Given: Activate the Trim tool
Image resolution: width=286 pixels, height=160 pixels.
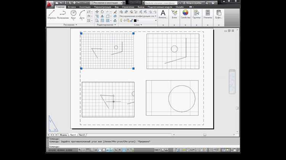Looking at the screenshot, I should 108,12.
